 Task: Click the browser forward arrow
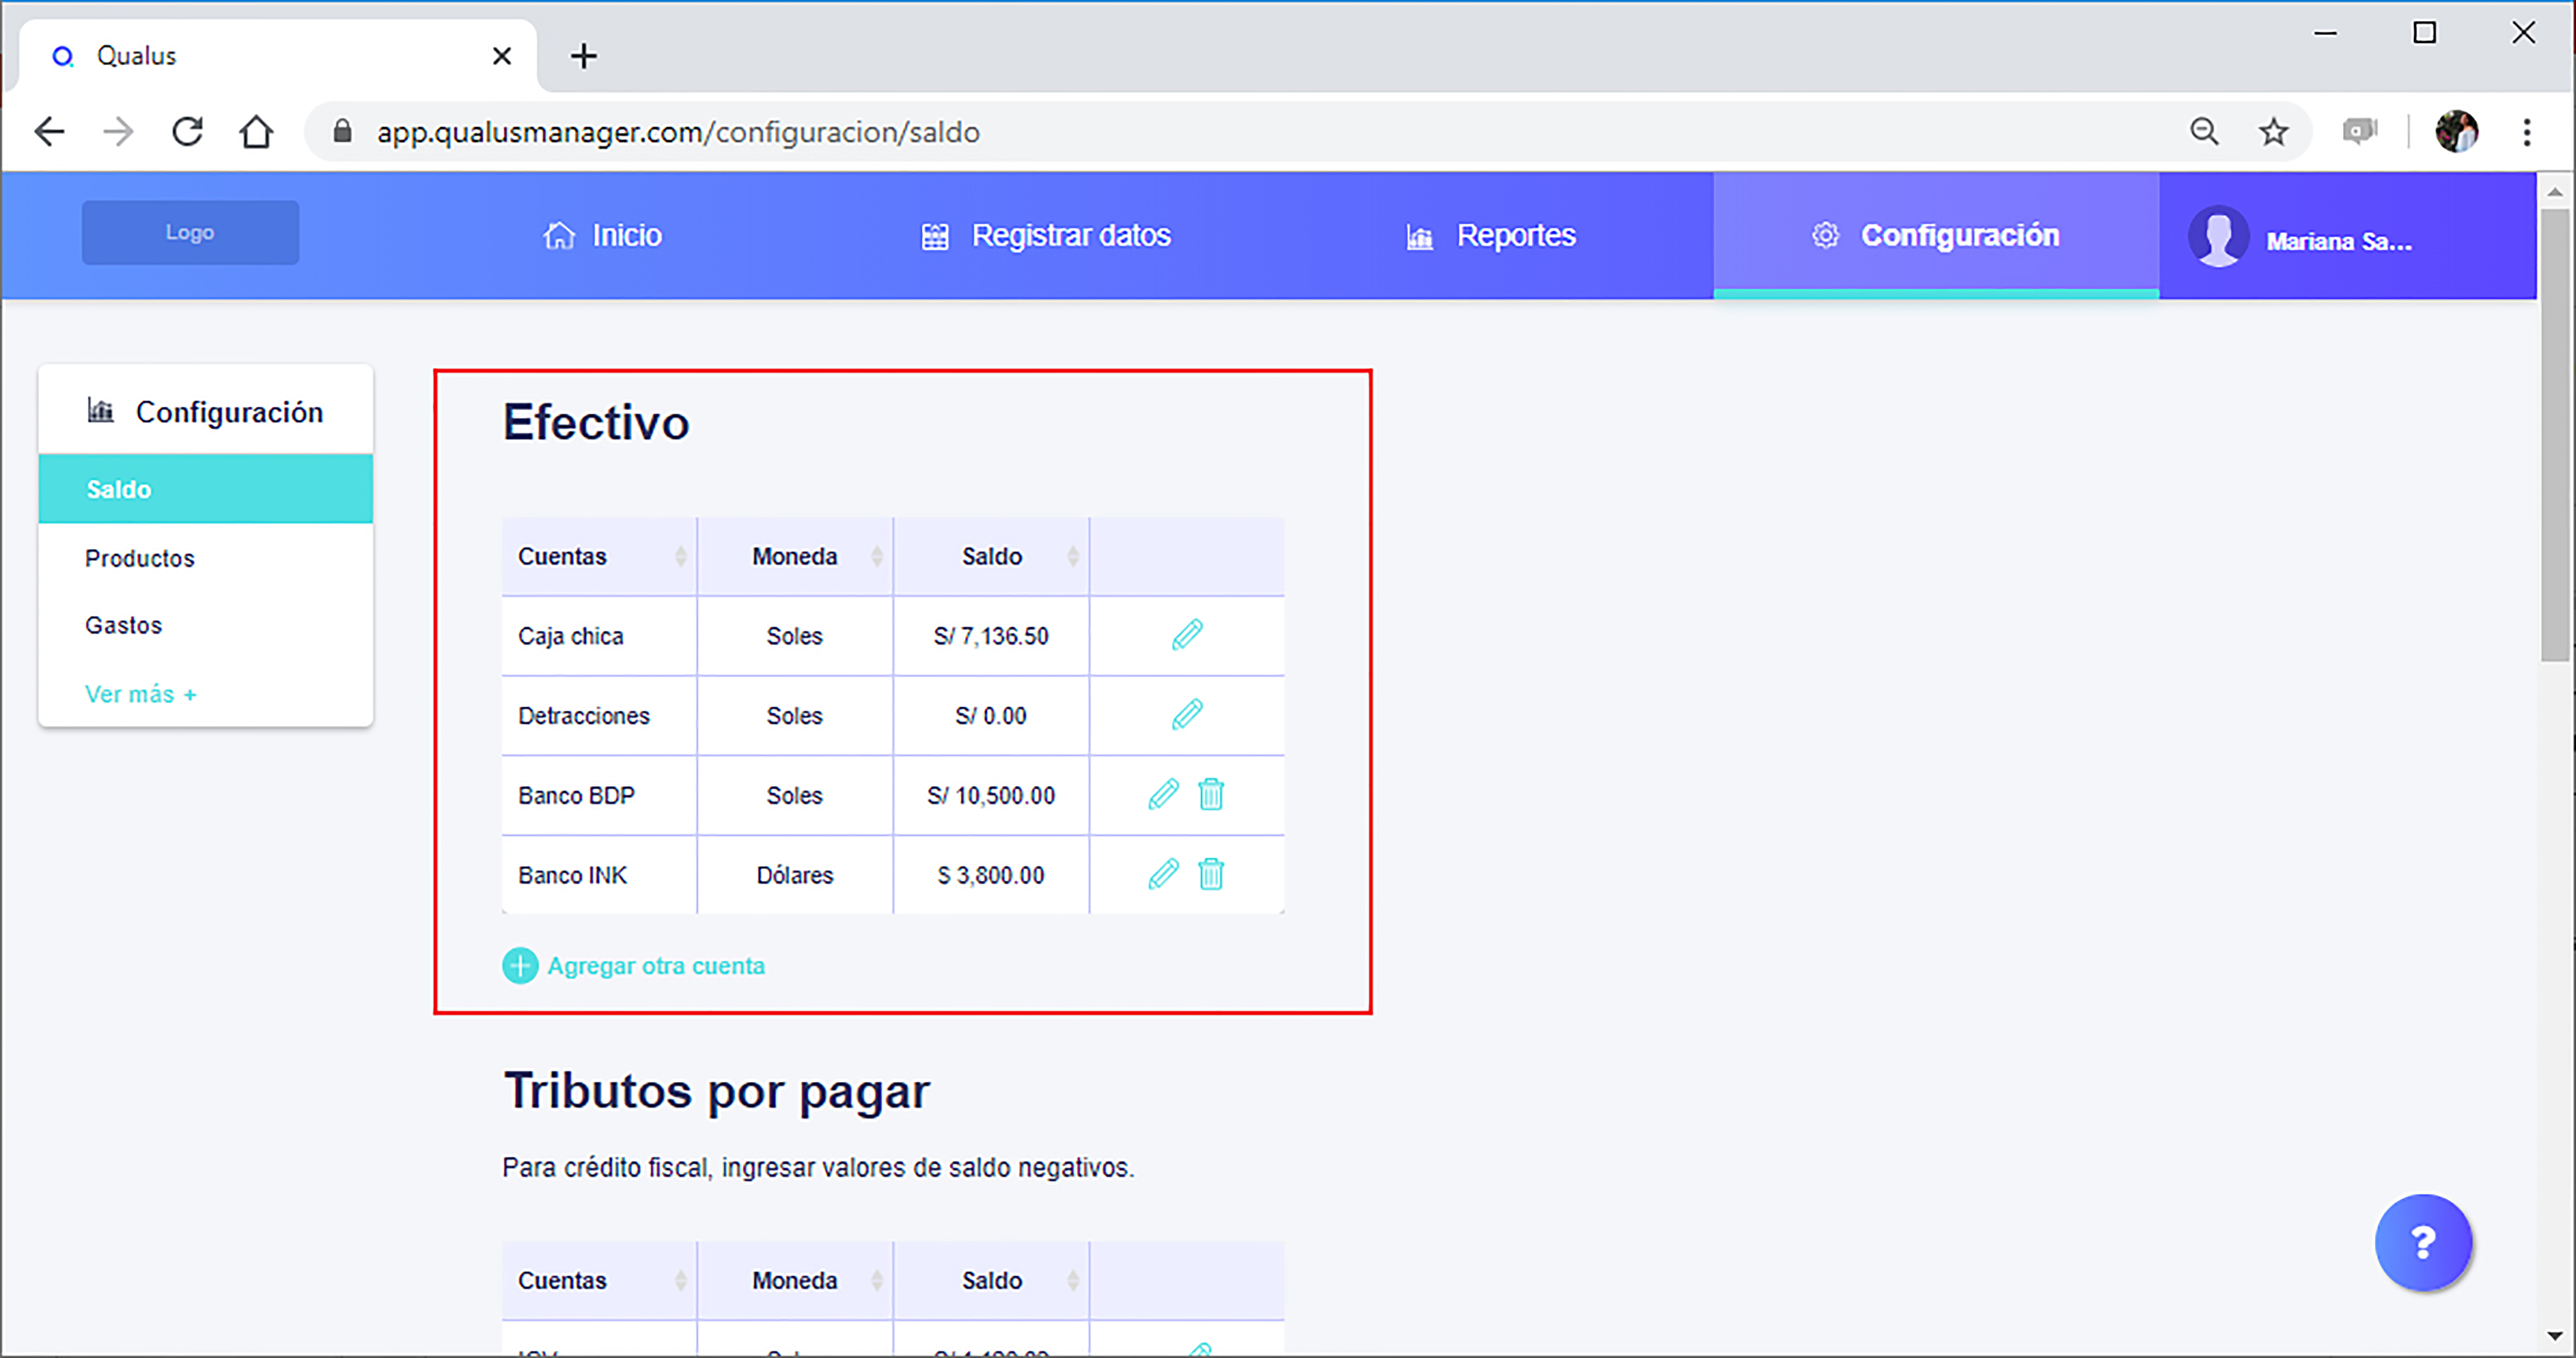point(118,132)
